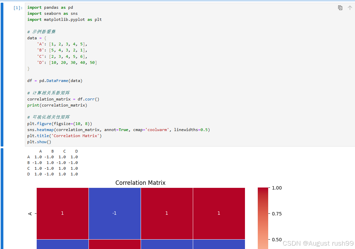
Task: Click the [1]: cell prompt
Action: coord(18,8)
